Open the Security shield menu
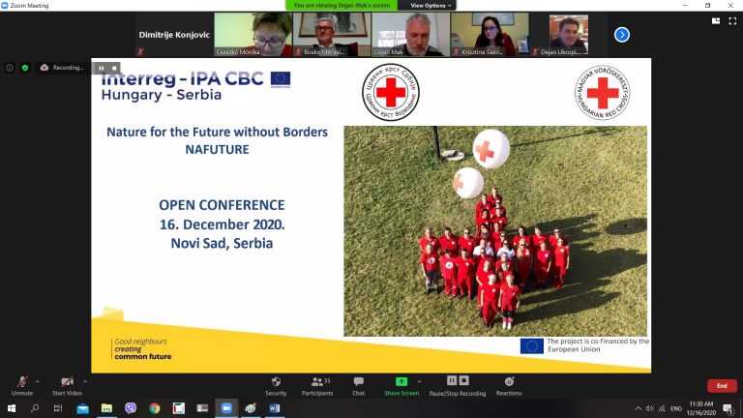Image resolution: width=743 pixels, height=418 pixels. [276, 383]
